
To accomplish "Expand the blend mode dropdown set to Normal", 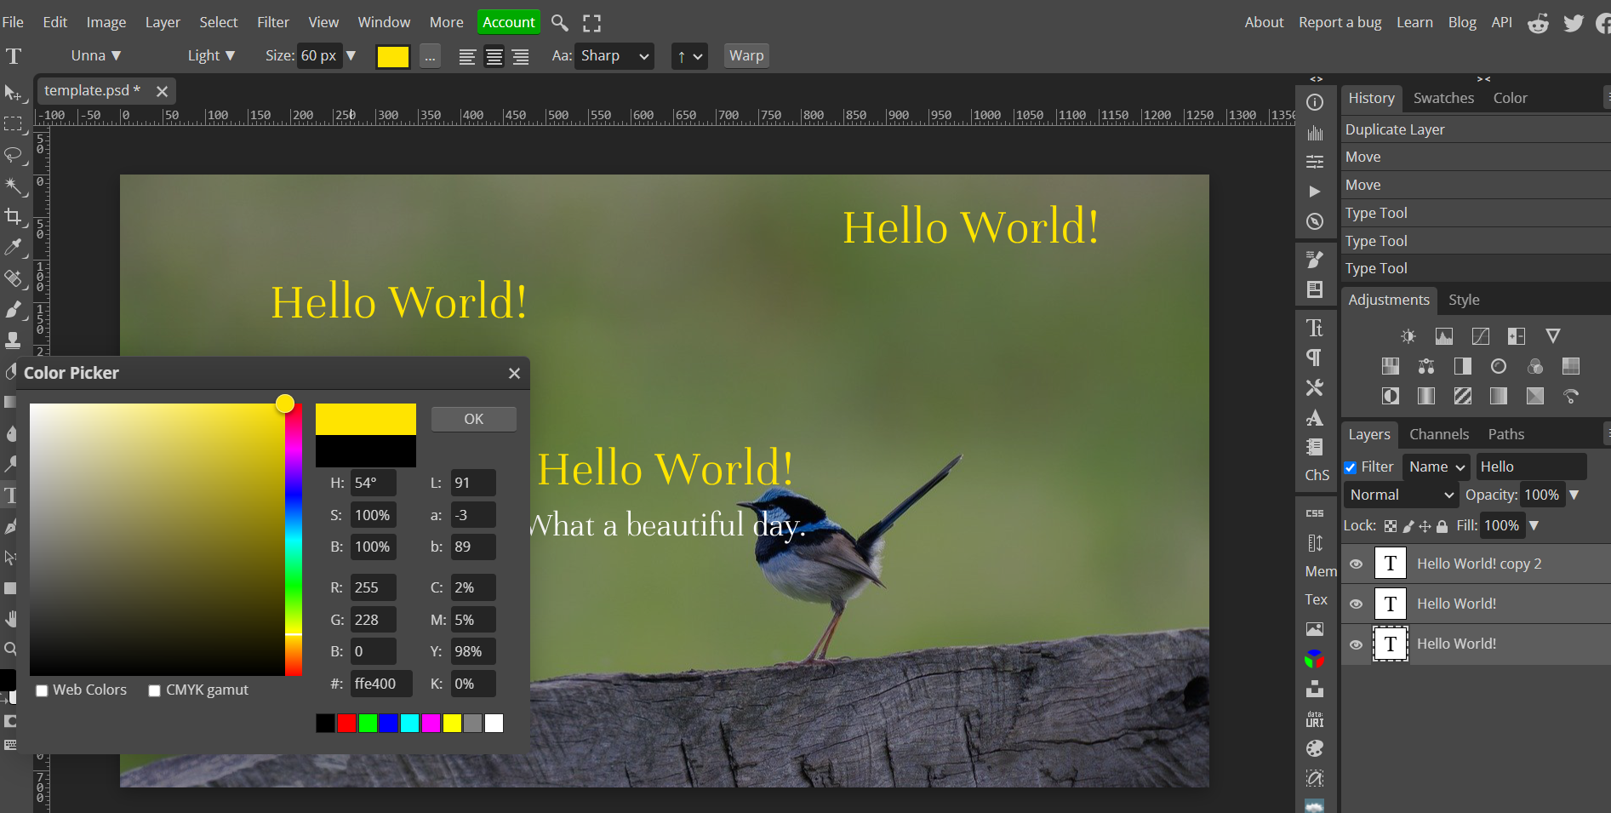I will point(1400,495).
